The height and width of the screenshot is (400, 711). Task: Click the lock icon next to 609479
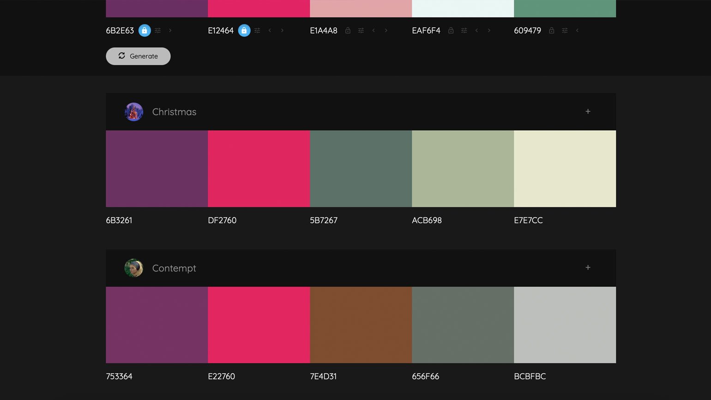pyautogui.click(x=551, y=30)
